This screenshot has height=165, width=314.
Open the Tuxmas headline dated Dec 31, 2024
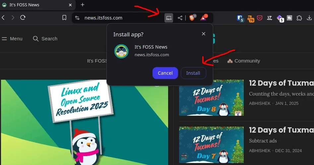[282, 130]
